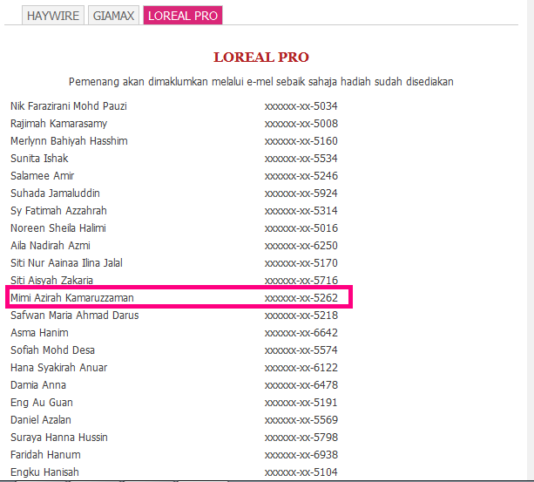Click ID number ending in 6938
The image size is (534, 482).
click(301, 455)
